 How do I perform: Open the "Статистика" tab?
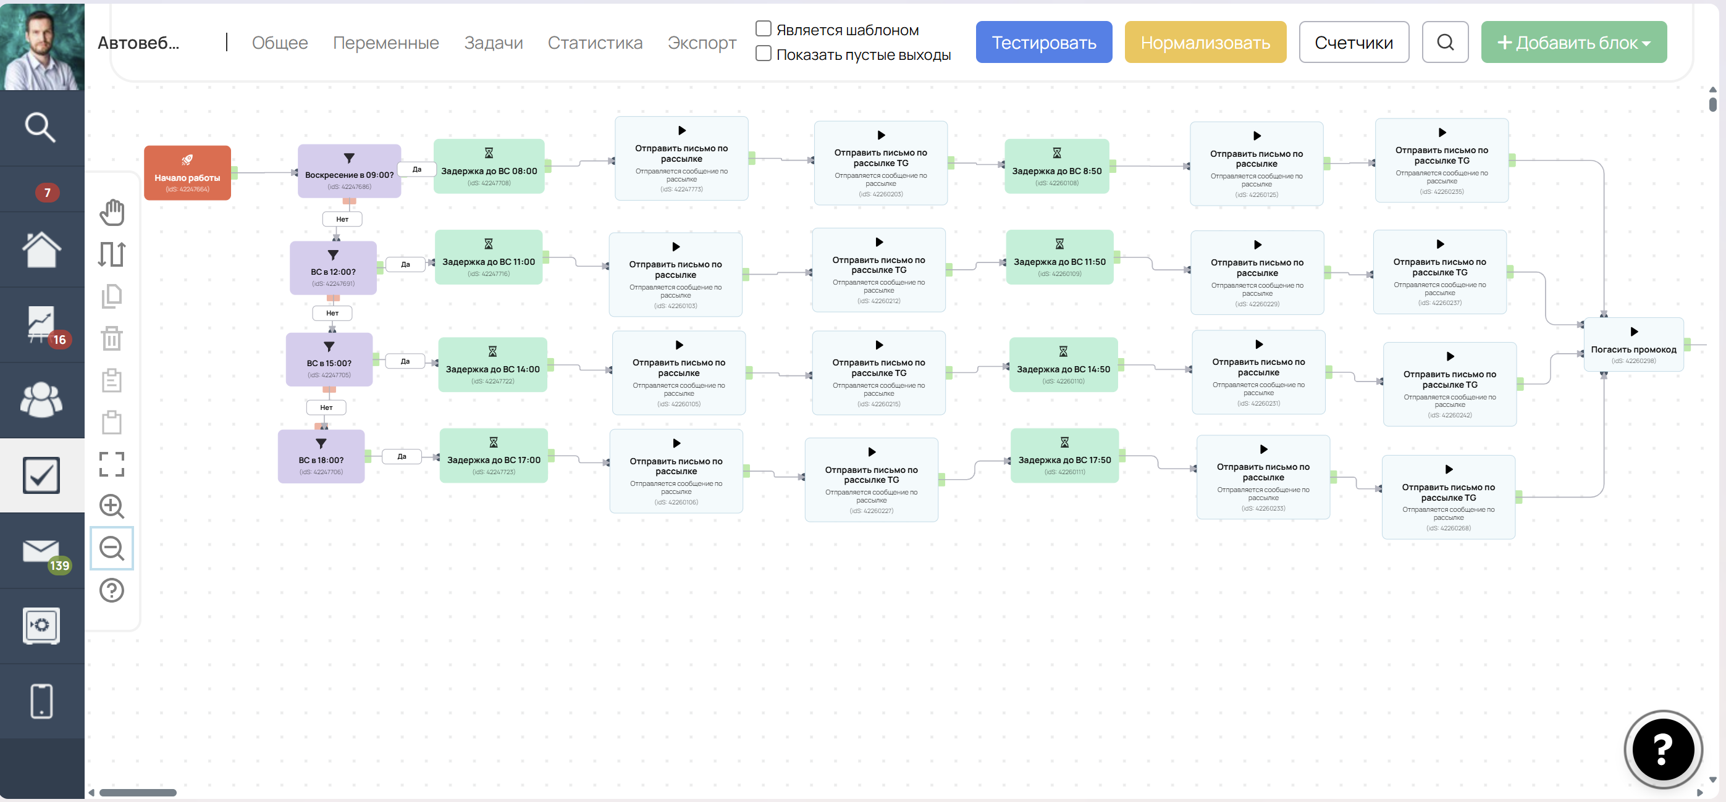pyautogui.click(x=595, y=43)
